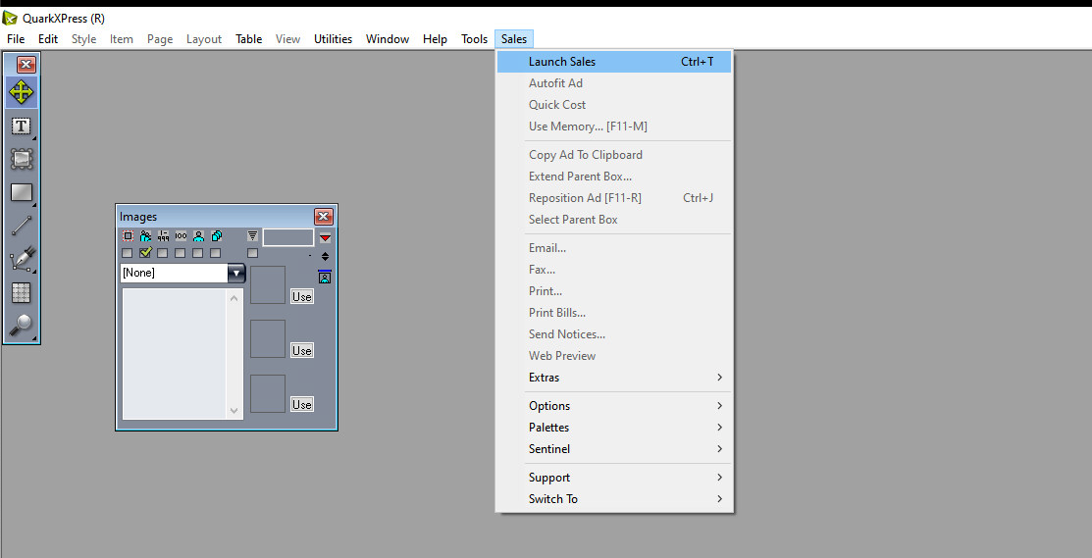Select the Rectangle Box tool

(22, 193)
